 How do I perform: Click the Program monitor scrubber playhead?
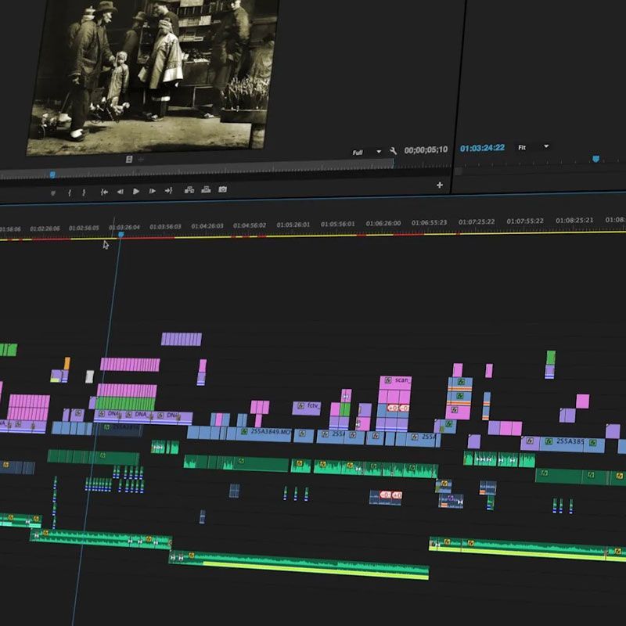(x=595, y=159)
